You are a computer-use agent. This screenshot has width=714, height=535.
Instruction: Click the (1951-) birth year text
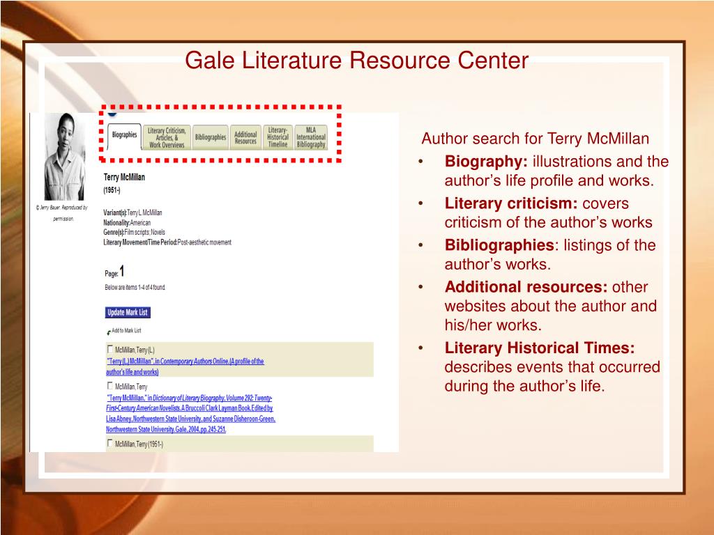tap(112, 190)
